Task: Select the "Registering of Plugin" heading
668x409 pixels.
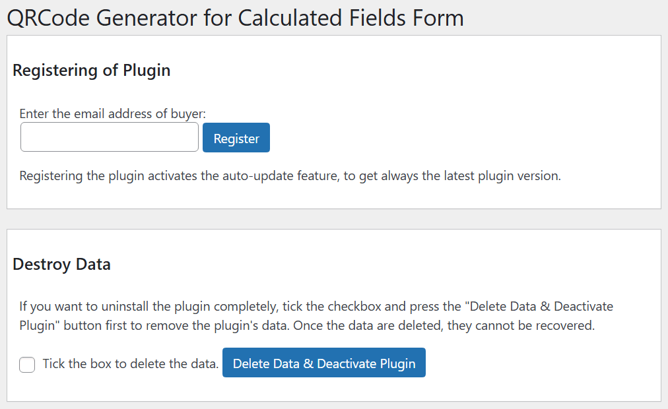Action: point(92,71)
